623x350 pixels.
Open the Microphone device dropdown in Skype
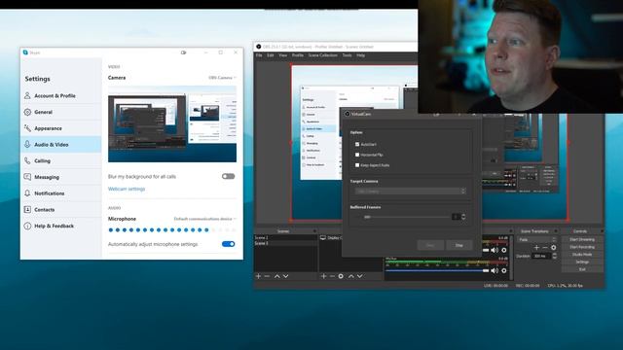205,219
